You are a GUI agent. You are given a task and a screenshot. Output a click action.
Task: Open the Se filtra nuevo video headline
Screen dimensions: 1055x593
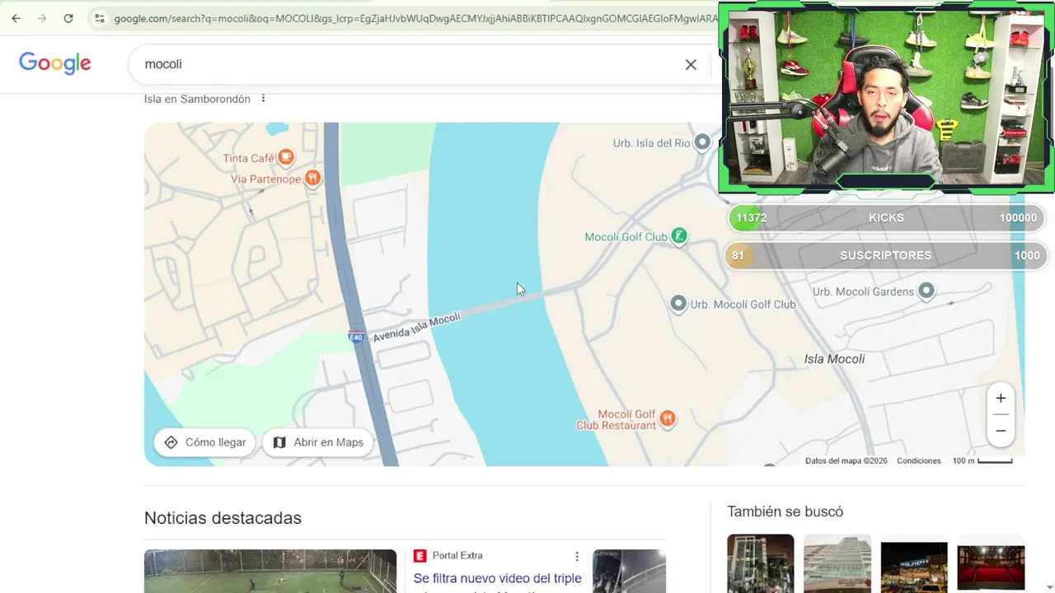(498, 578)
